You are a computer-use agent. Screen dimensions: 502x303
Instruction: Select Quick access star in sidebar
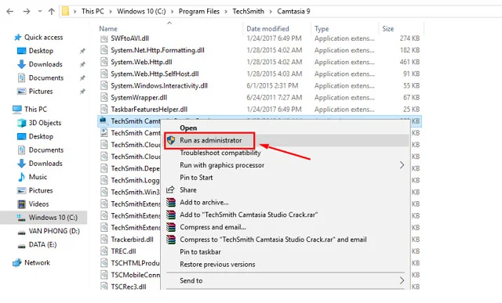point(17,38)
